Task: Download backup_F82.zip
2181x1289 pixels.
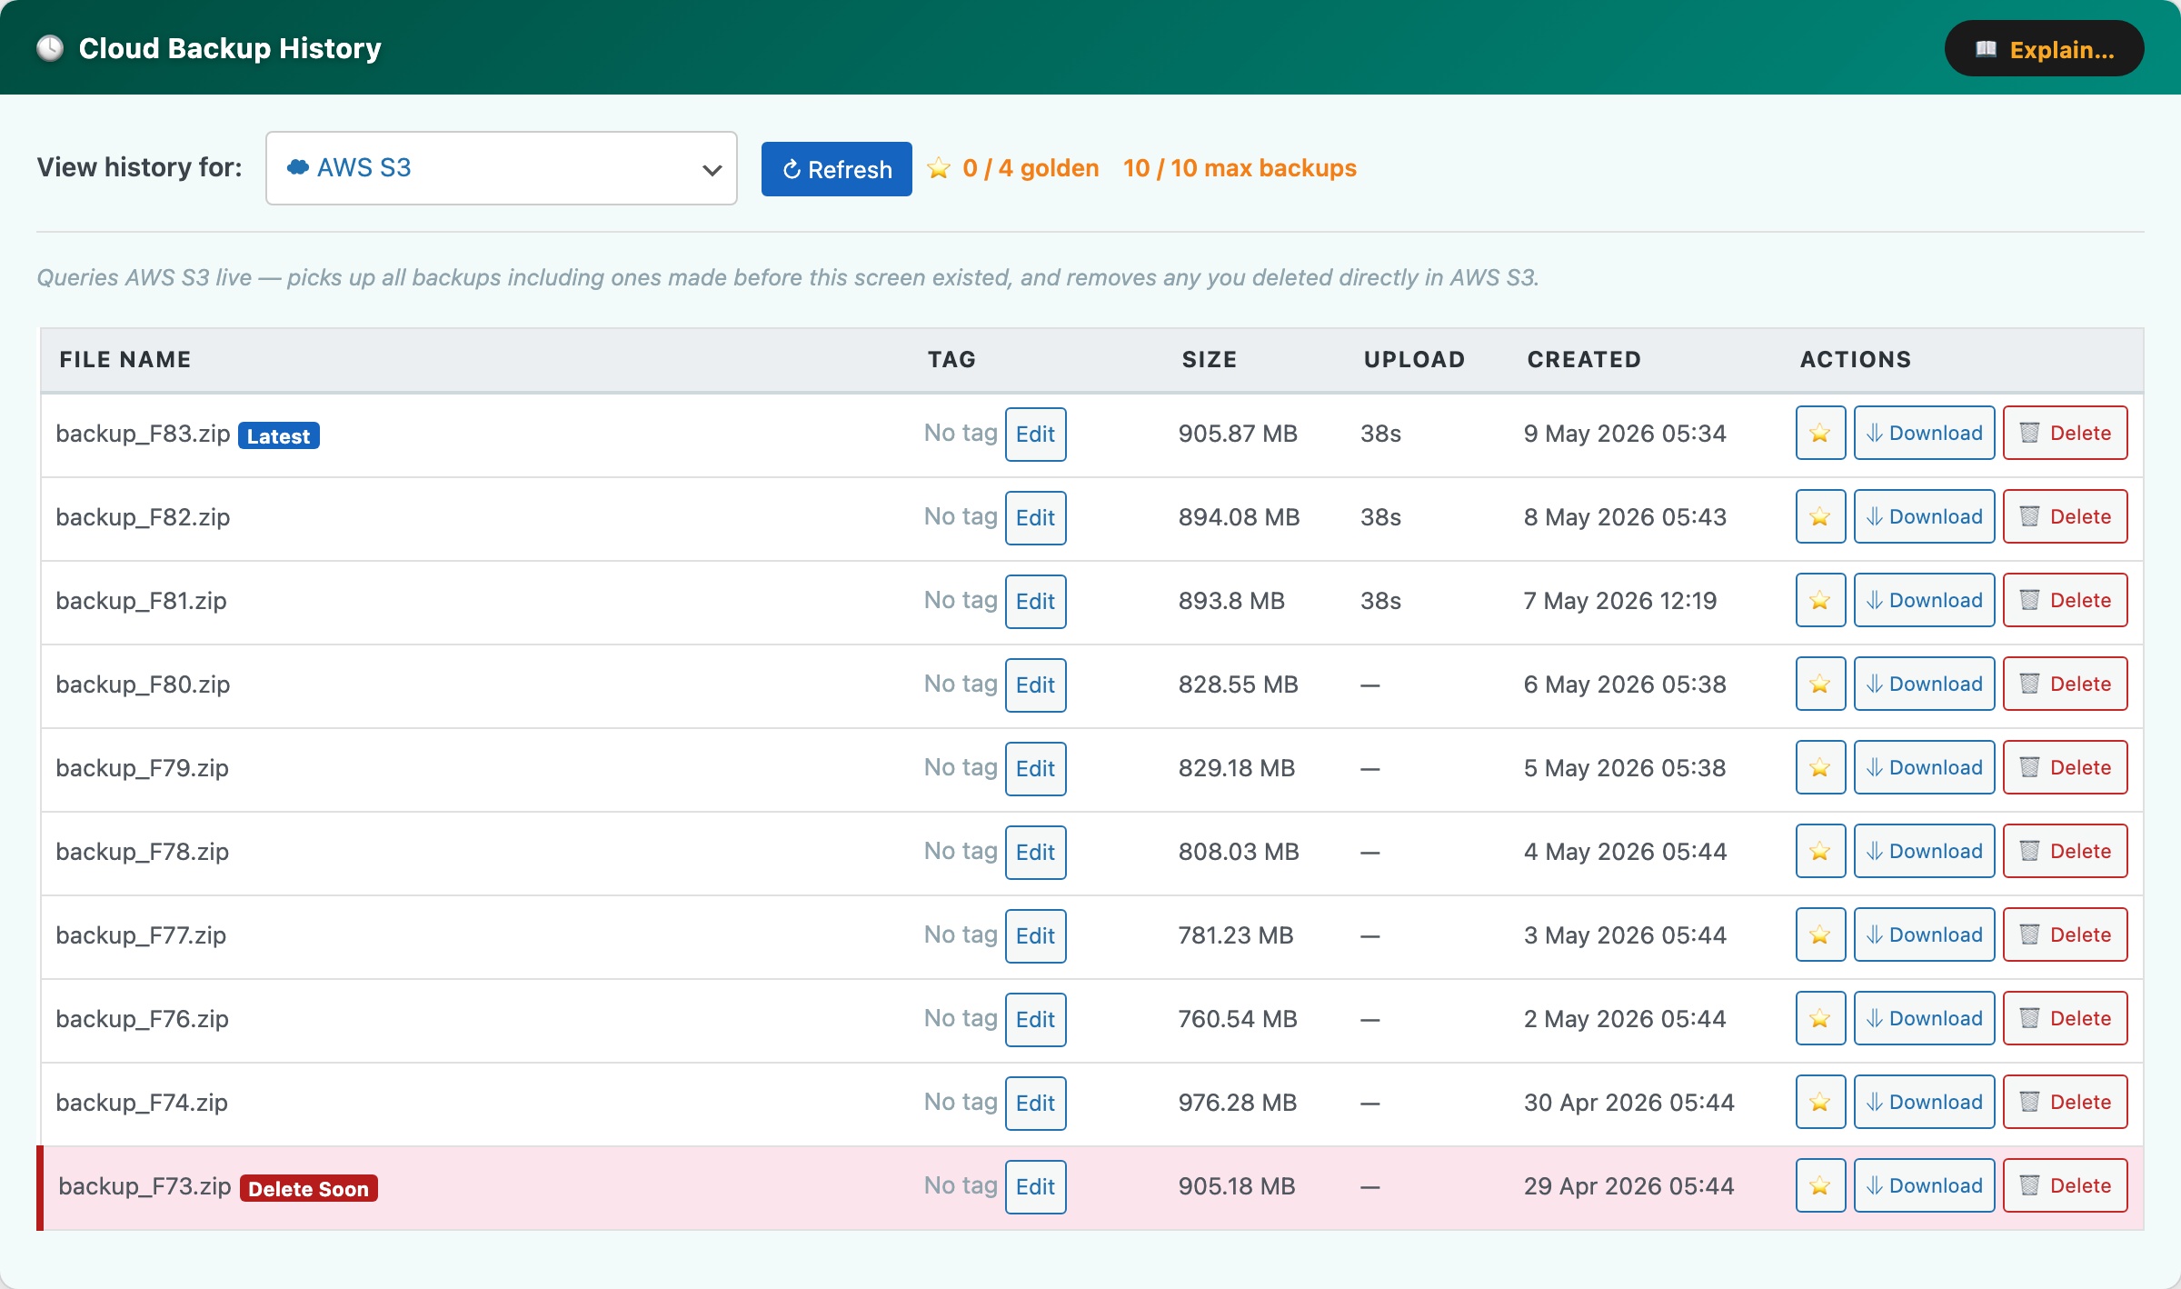Action: (x=1924, y=517)
